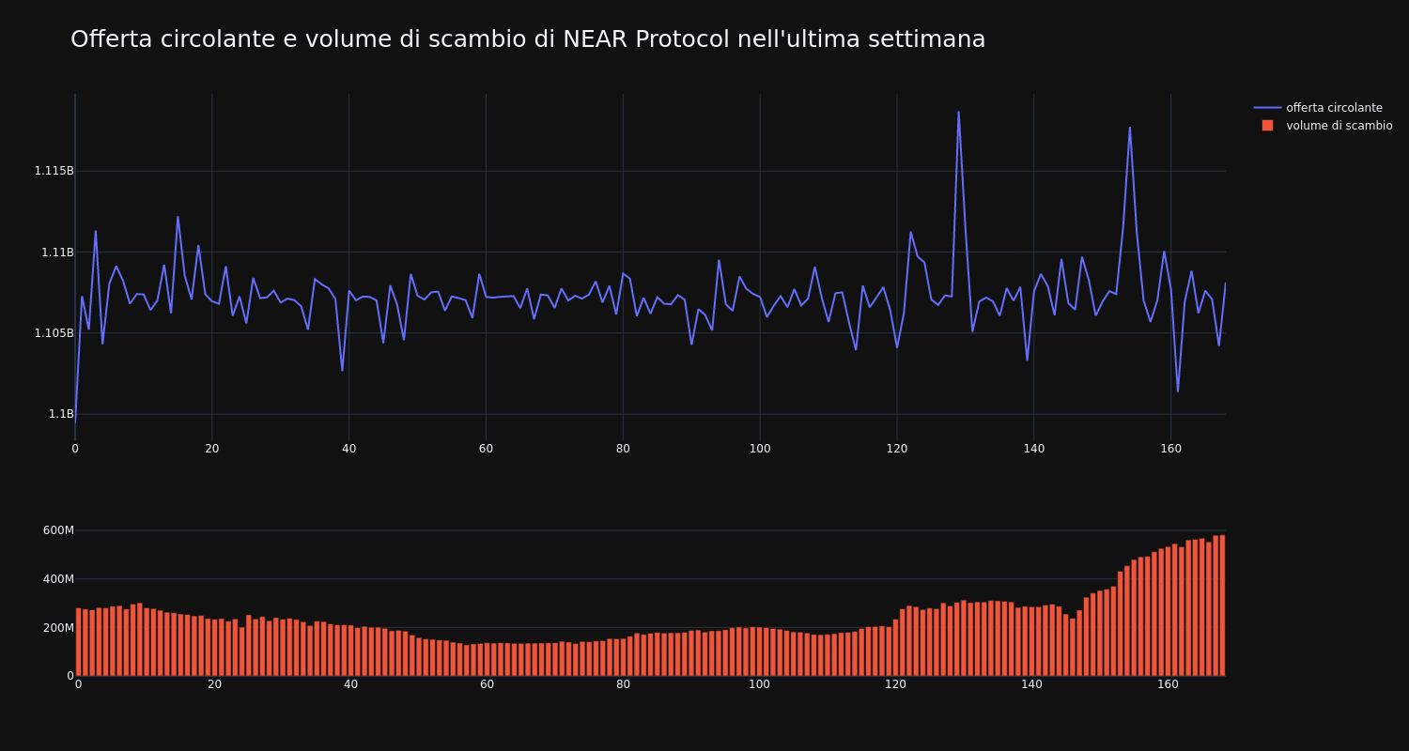Click the x-axis tick 40 on the bar chart
Viewport: 1409px width, 751px height.
[x=350, y=684]
